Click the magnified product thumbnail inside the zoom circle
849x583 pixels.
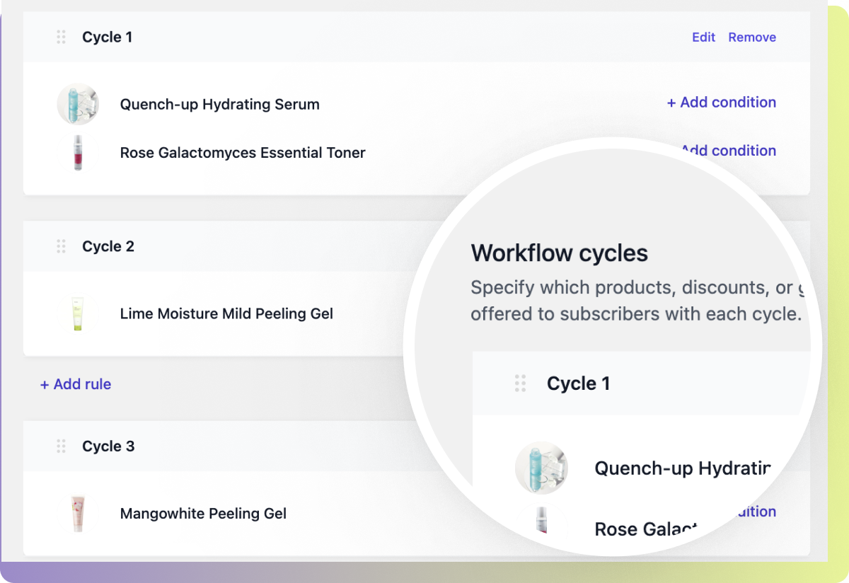coord(541,468)
